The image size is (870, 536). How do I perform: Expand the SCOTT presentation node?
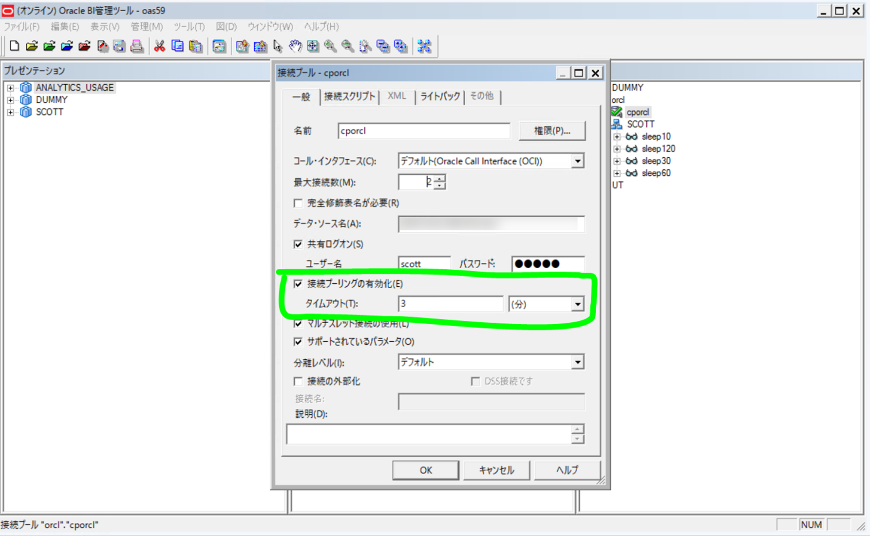pyautogui.click(x=10, y=112)
